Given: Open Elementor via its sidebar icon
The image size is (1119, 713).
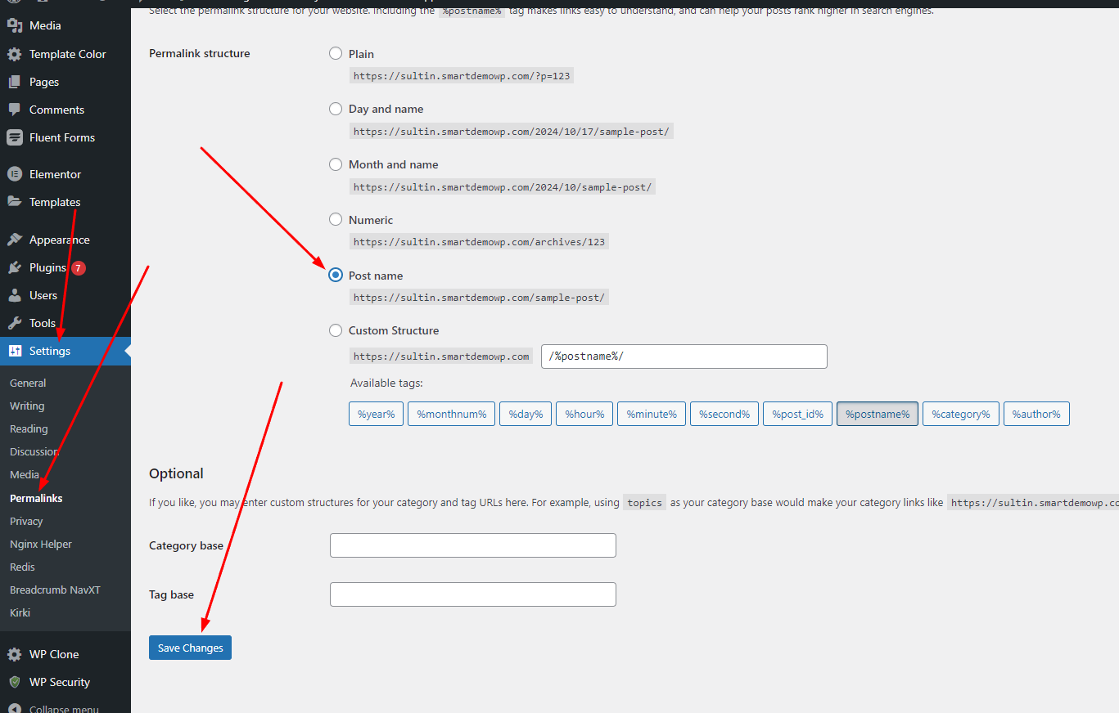Looking at the screenshot, I should (15, 174).
